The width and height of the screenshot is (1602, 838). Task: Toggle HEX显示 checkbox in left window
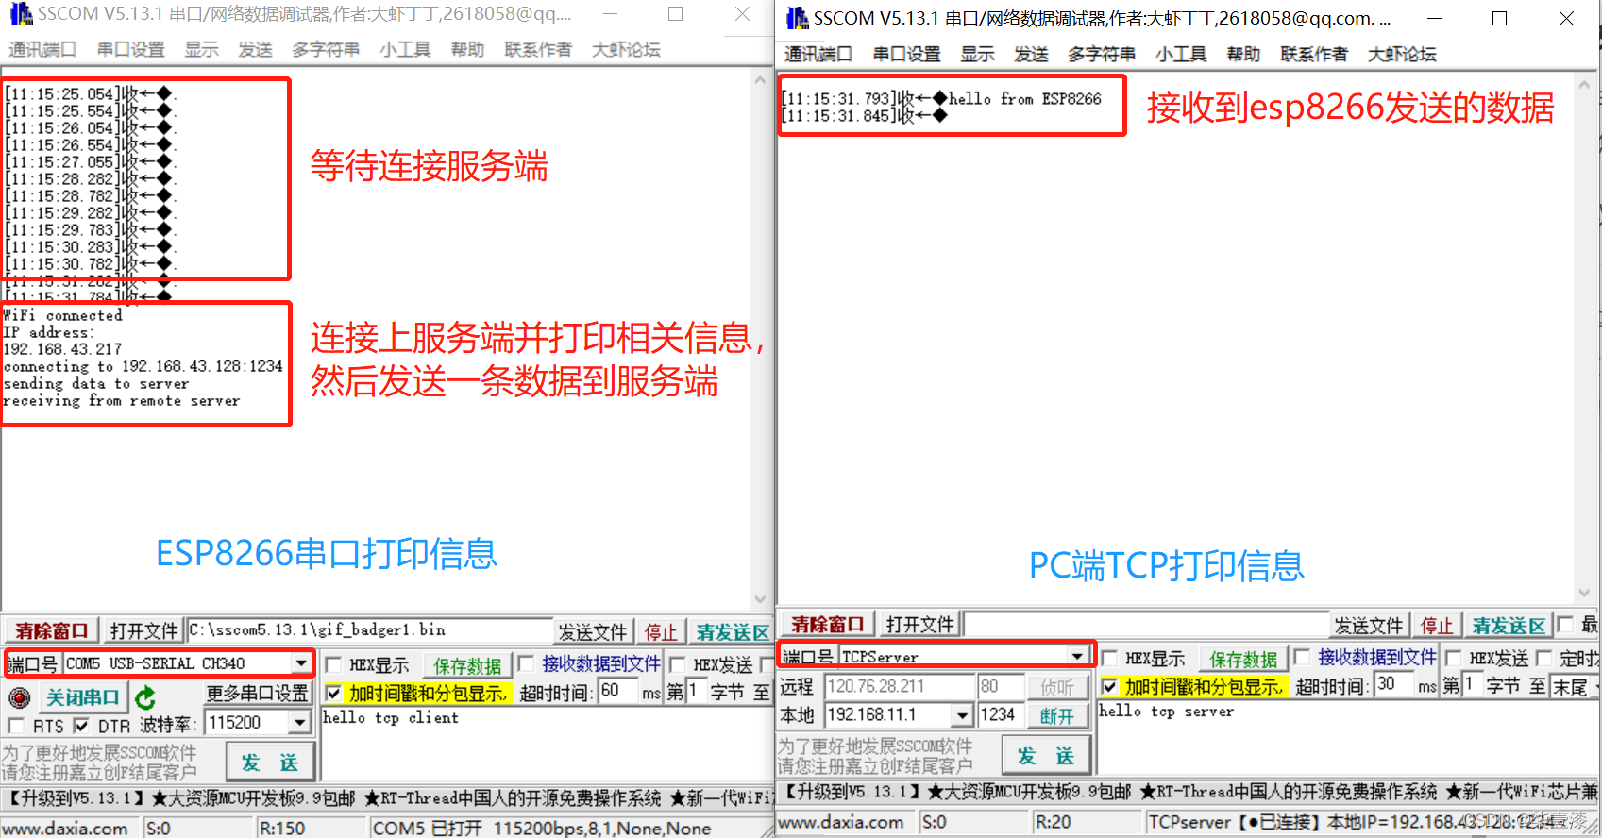click(333, 665)
